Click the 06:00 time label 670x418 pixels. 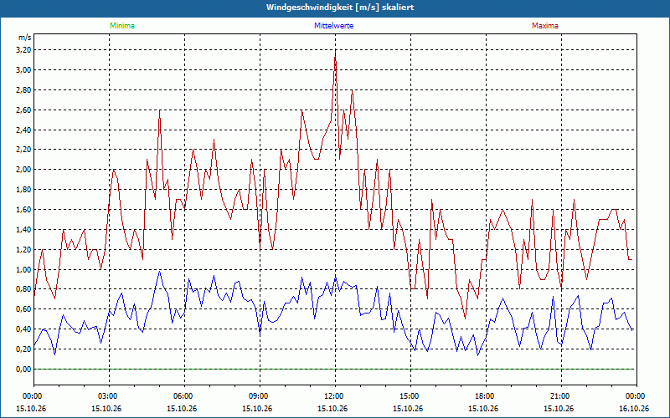184,396
